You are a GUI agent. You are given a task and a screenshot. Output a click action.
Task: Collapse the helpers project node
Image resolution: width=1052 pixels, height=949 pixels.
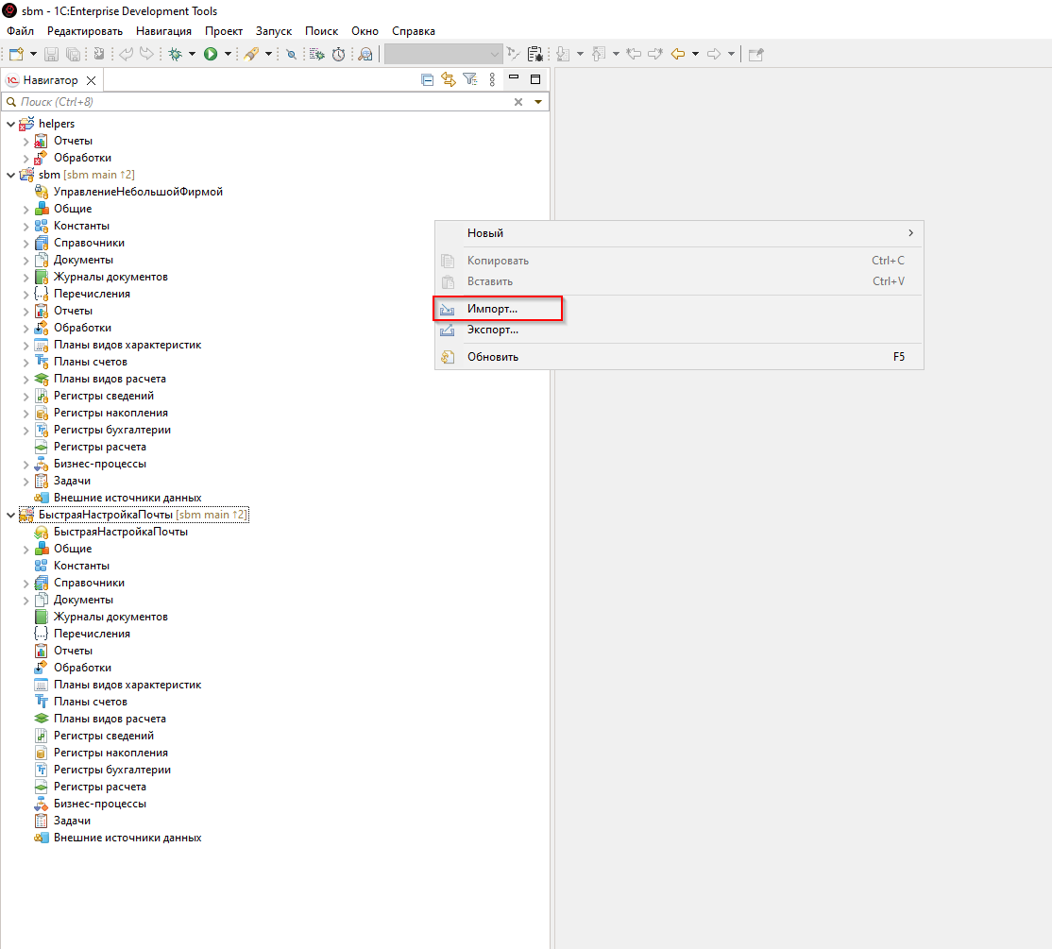pyautogui.click(x=10, y=124)
